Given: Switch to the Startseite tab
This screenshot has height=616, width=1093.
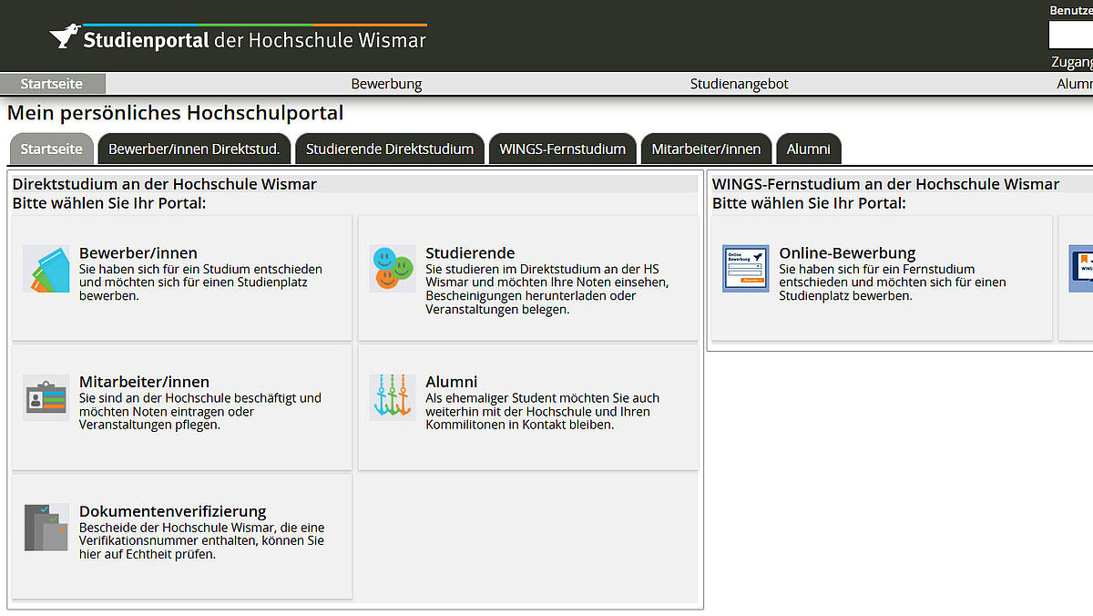Looking at the screenshot, I should (51, 149).
